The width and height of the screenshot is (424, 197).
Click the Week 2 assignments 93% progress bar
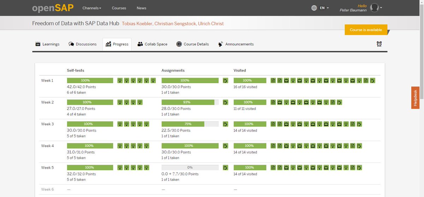(190, 103)
